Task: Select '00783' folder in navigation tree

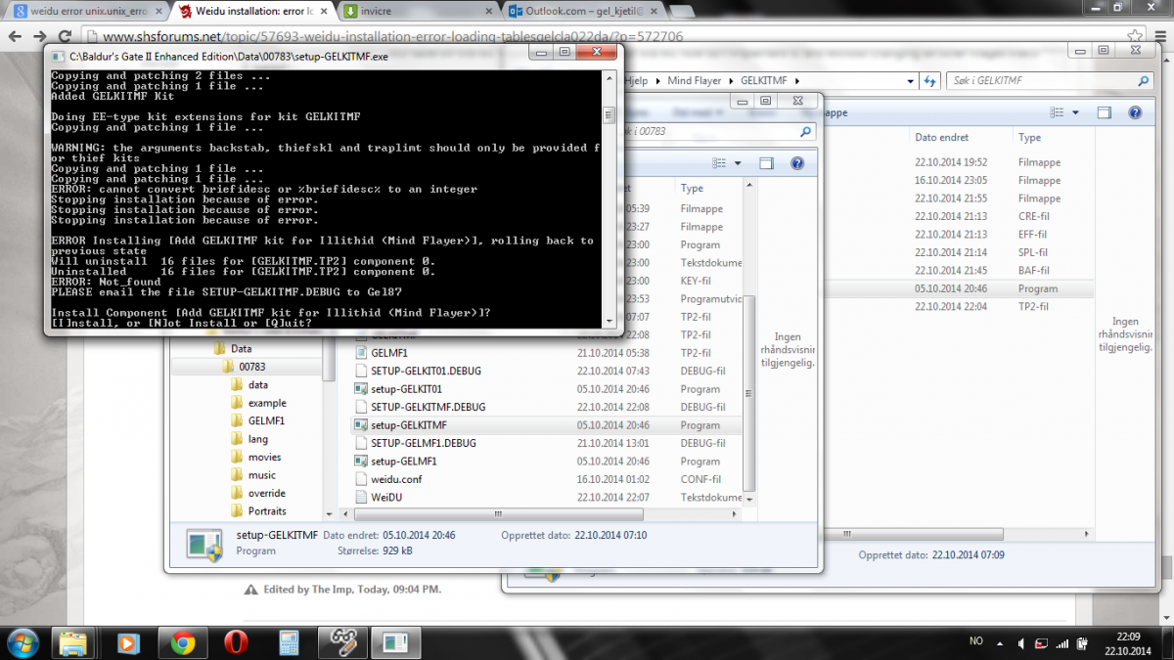Action: [252, 367]
